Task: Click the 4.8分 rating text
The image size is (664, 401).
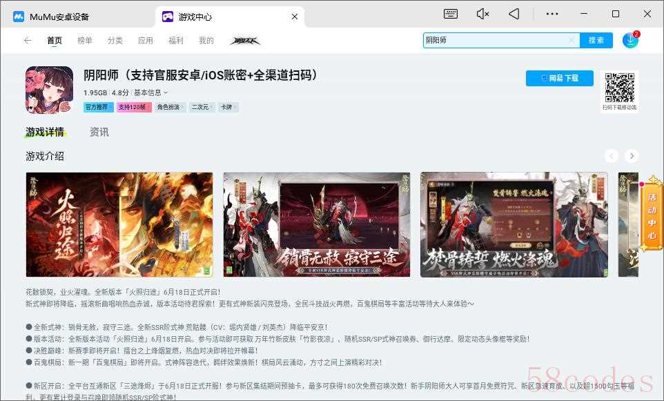Action: click(120, 92)
